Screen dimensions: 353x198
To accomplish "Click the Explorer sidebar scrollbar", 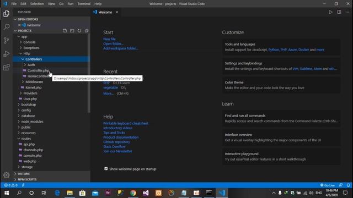I will tap(89, 73).
